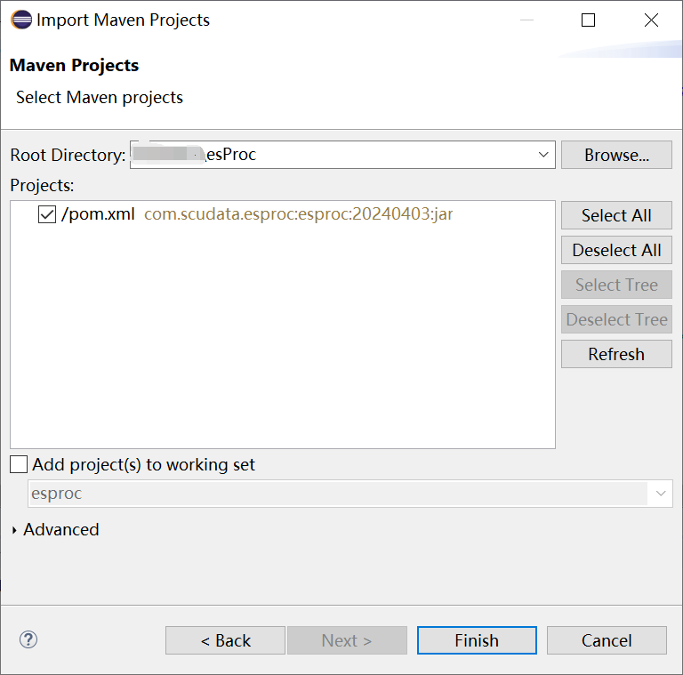The width and height of the screenshot is (683, 675).
Task: Uncheck the /pom.xml project checkbox
Action: (x=47, y=214)
